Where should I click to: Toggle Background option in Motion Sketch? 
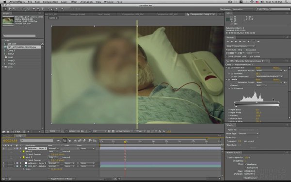pyautogui.click(x=245, y=167)
